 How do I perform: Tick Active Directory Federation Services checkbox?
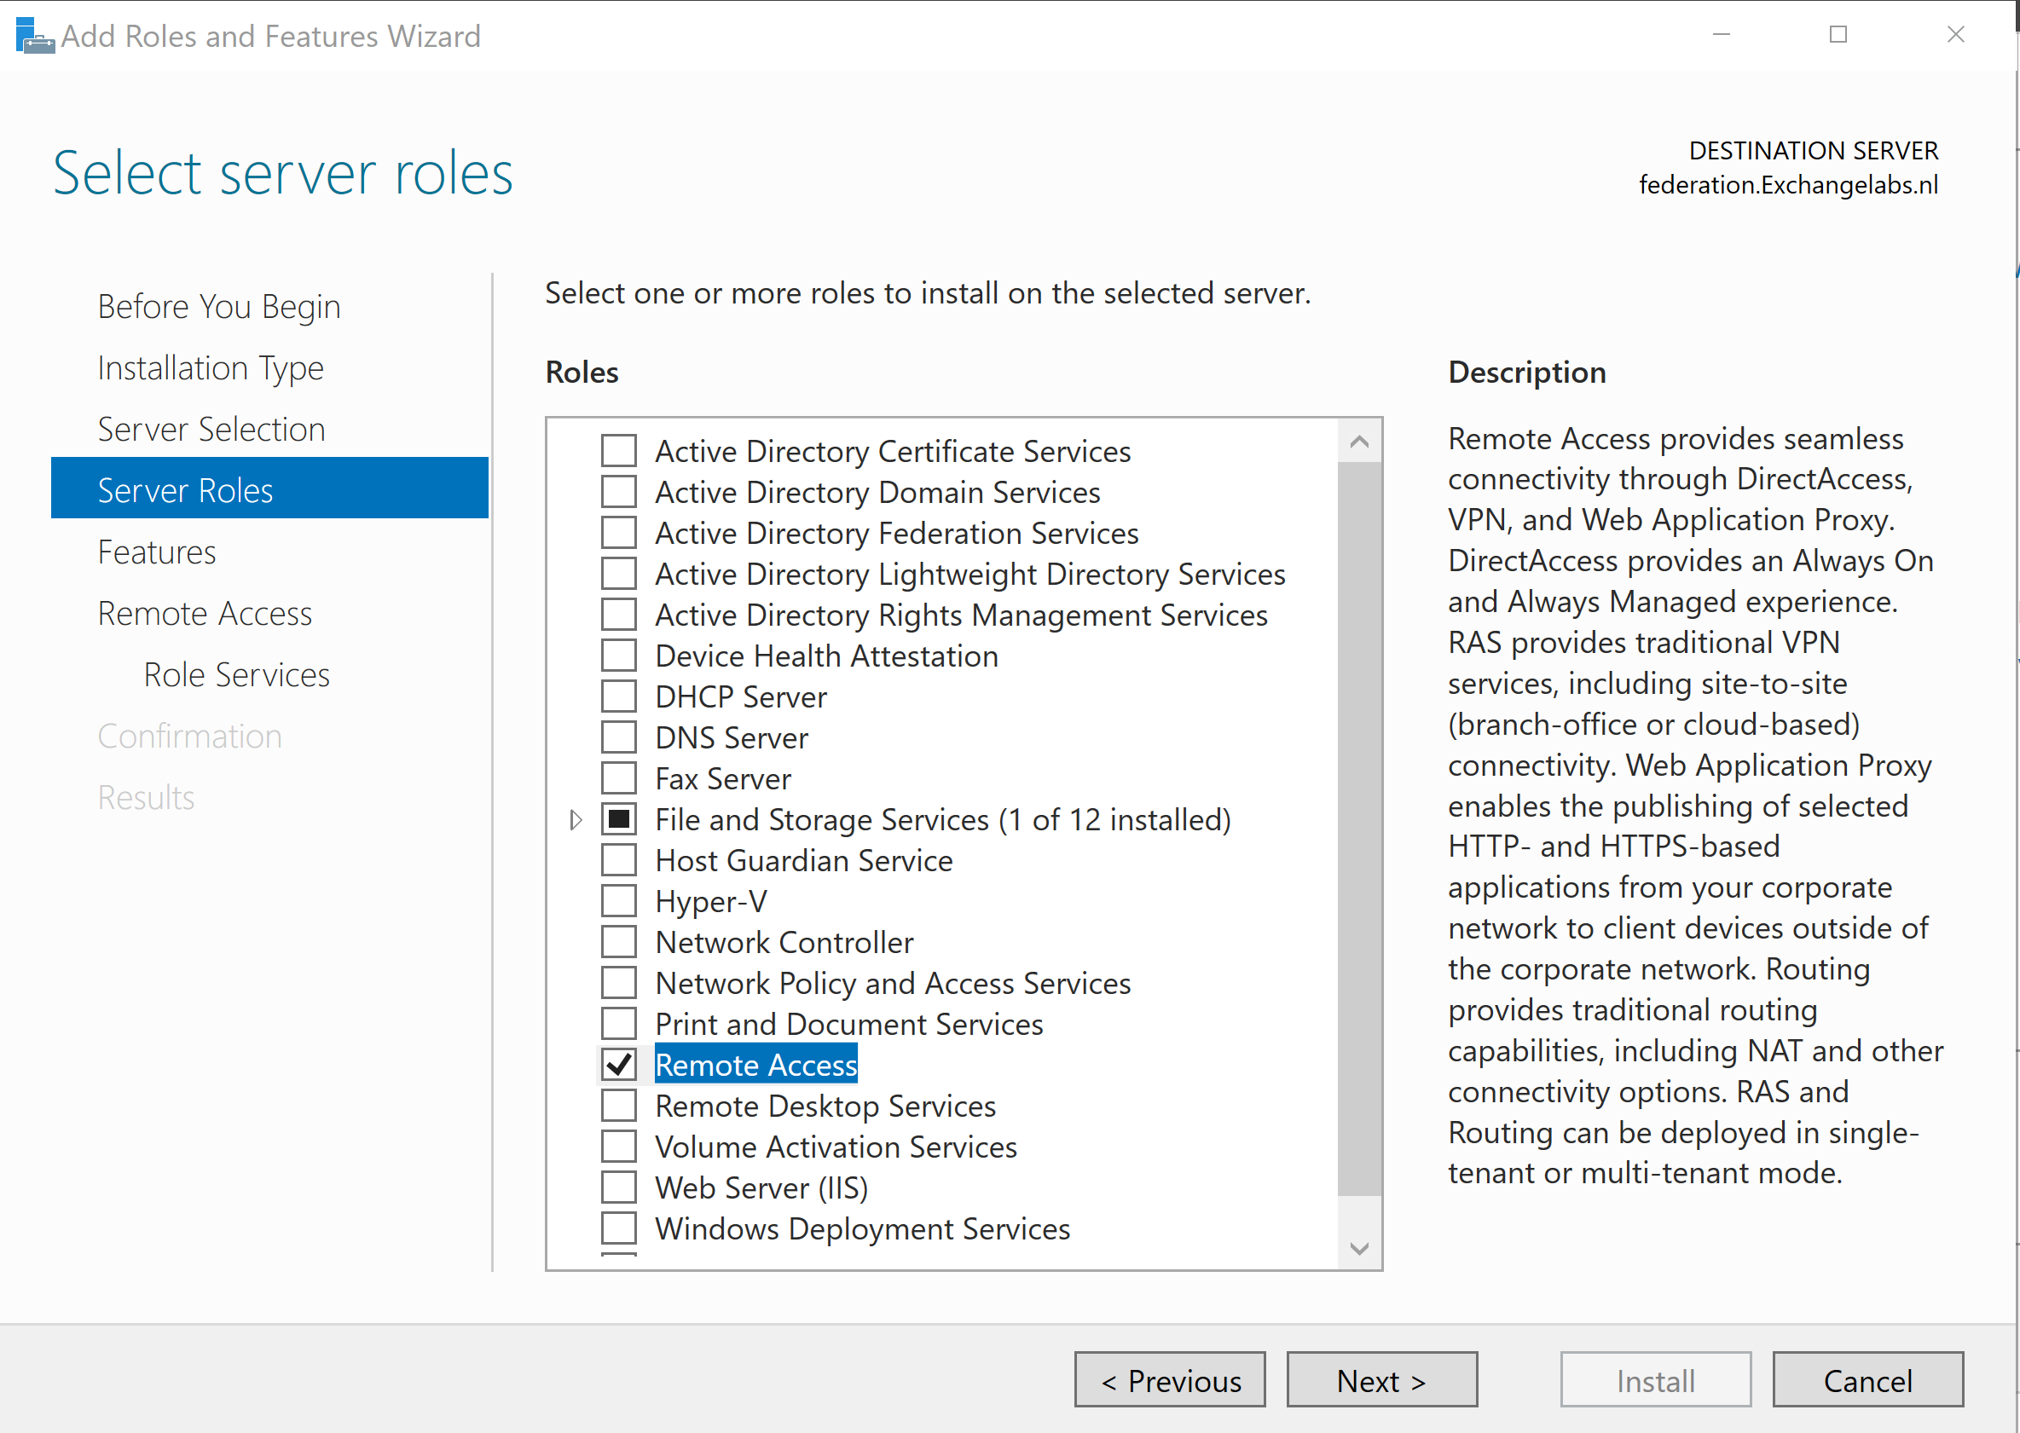tap(618, 533)
